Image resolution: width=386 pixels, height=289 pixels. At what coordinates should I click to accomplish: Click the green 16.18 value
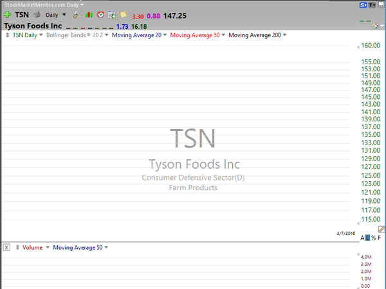click(x=139, y=26)
